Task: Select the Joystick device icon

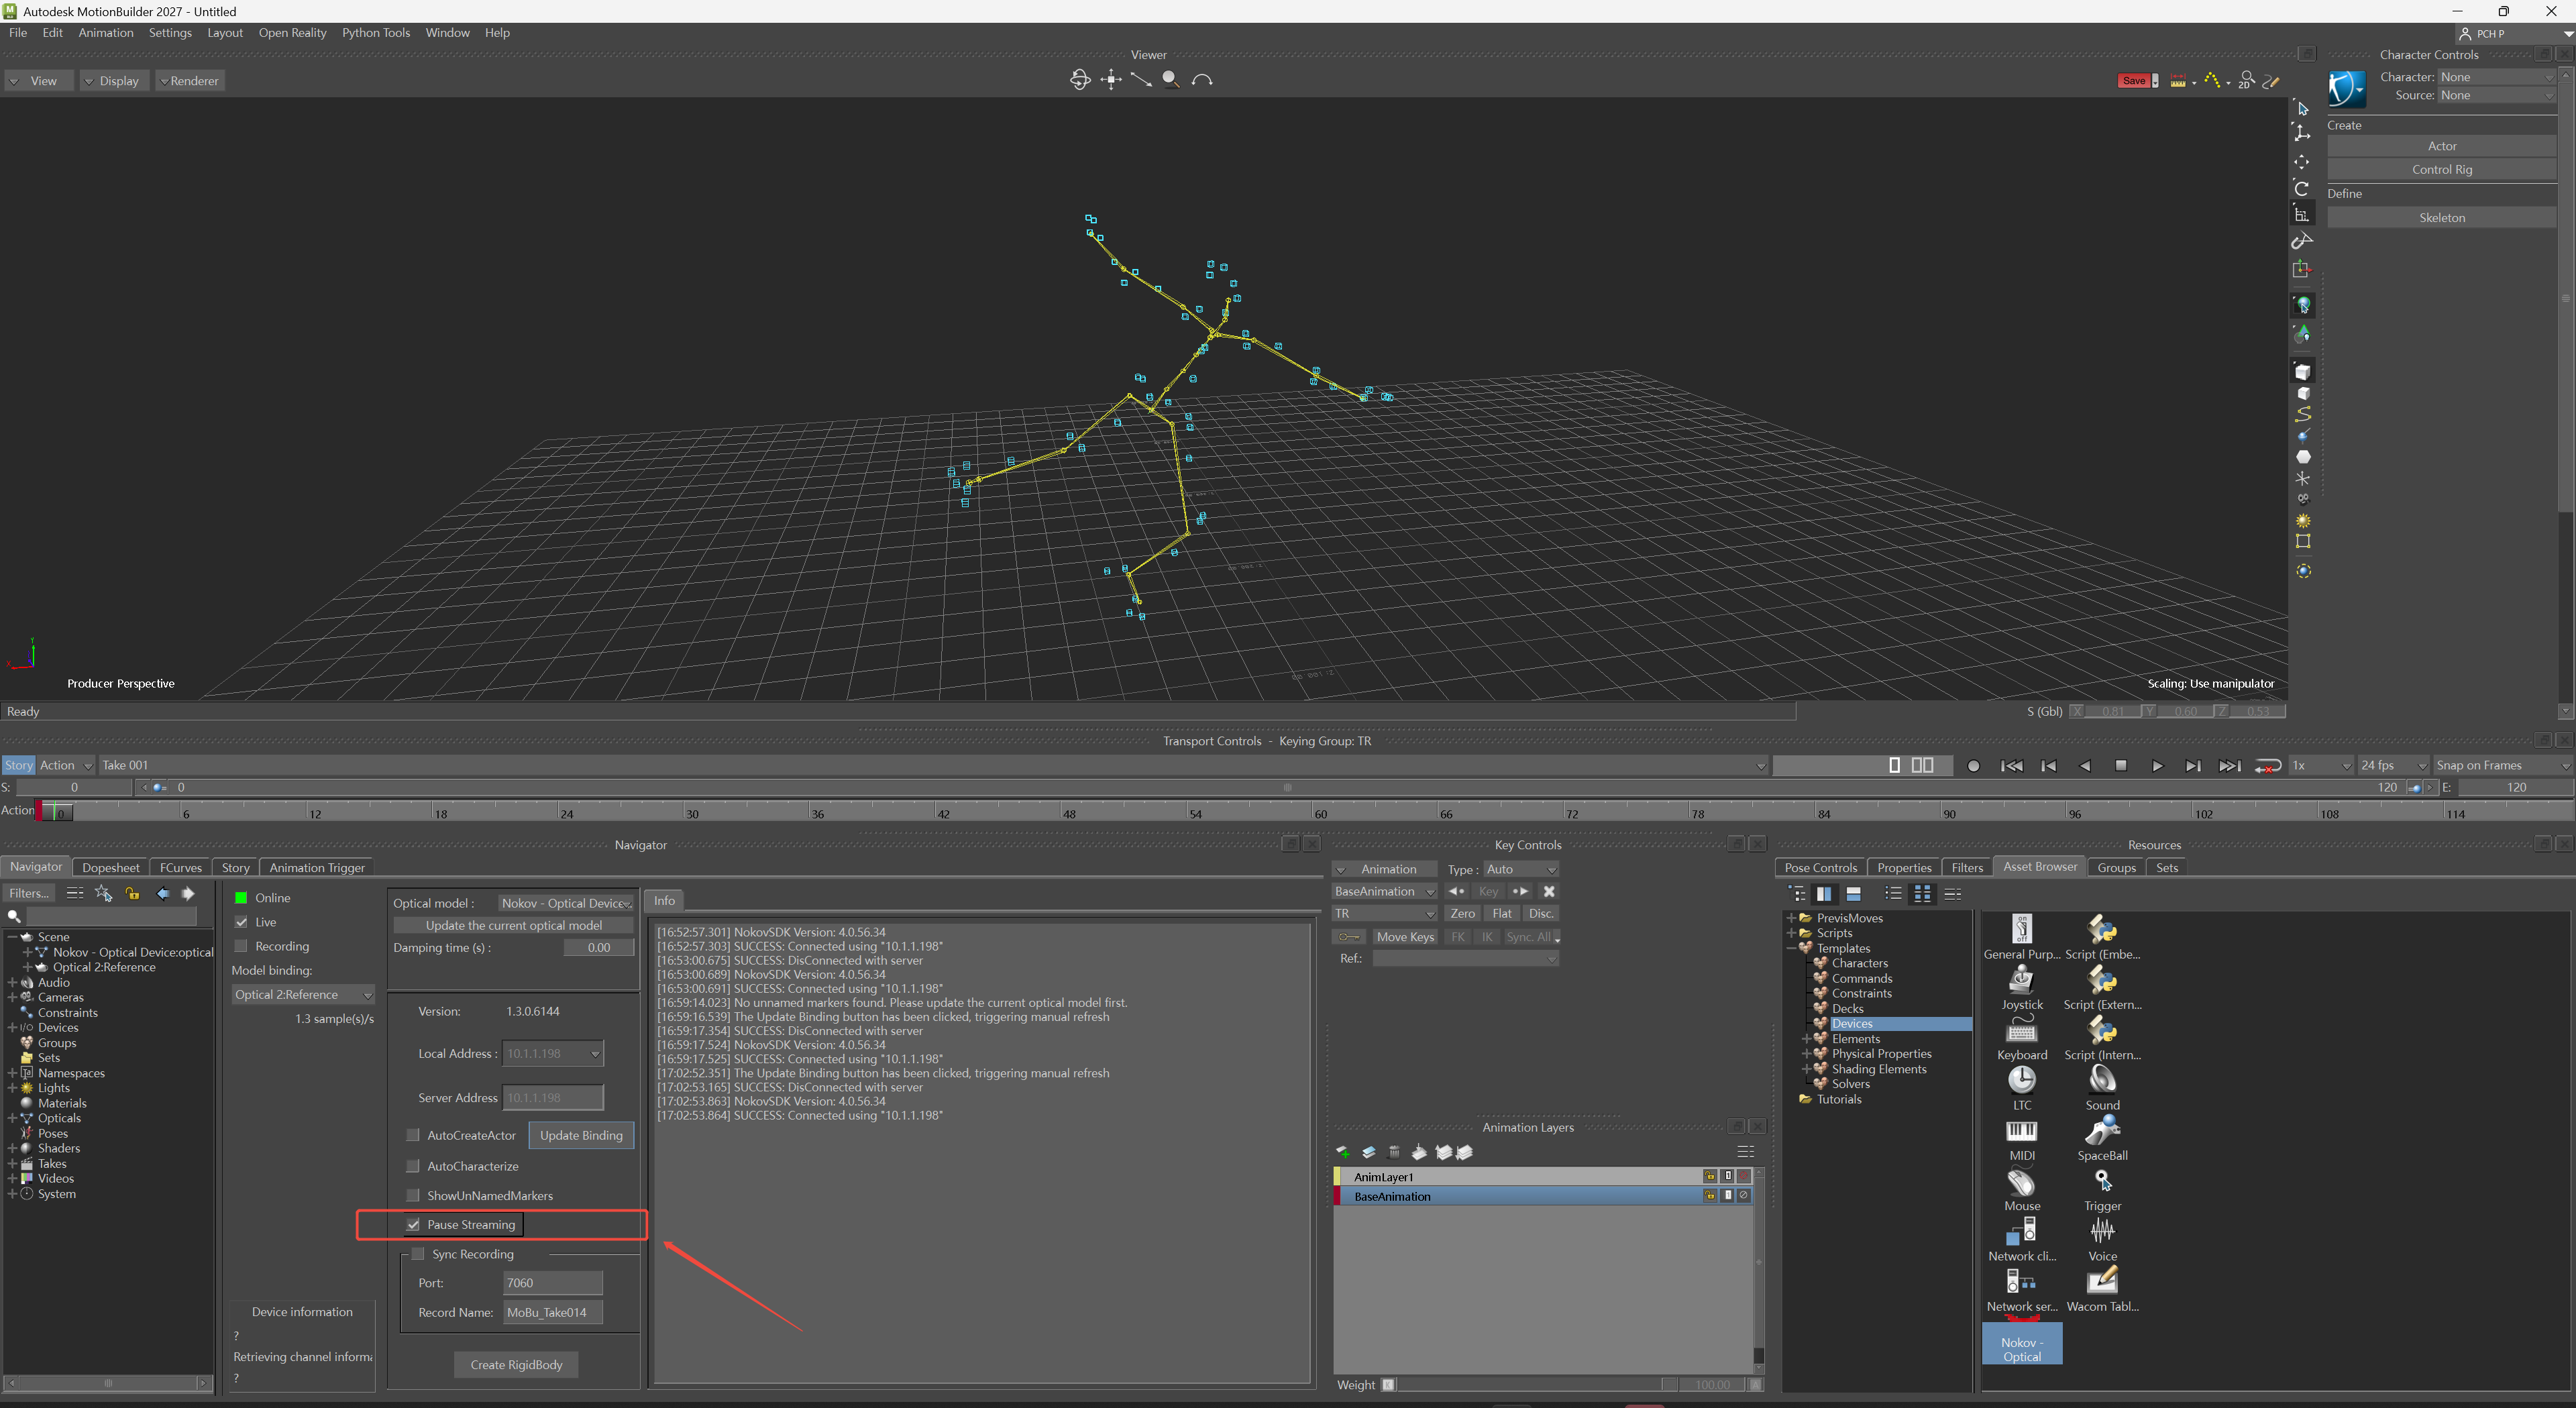Action: 2021,980
